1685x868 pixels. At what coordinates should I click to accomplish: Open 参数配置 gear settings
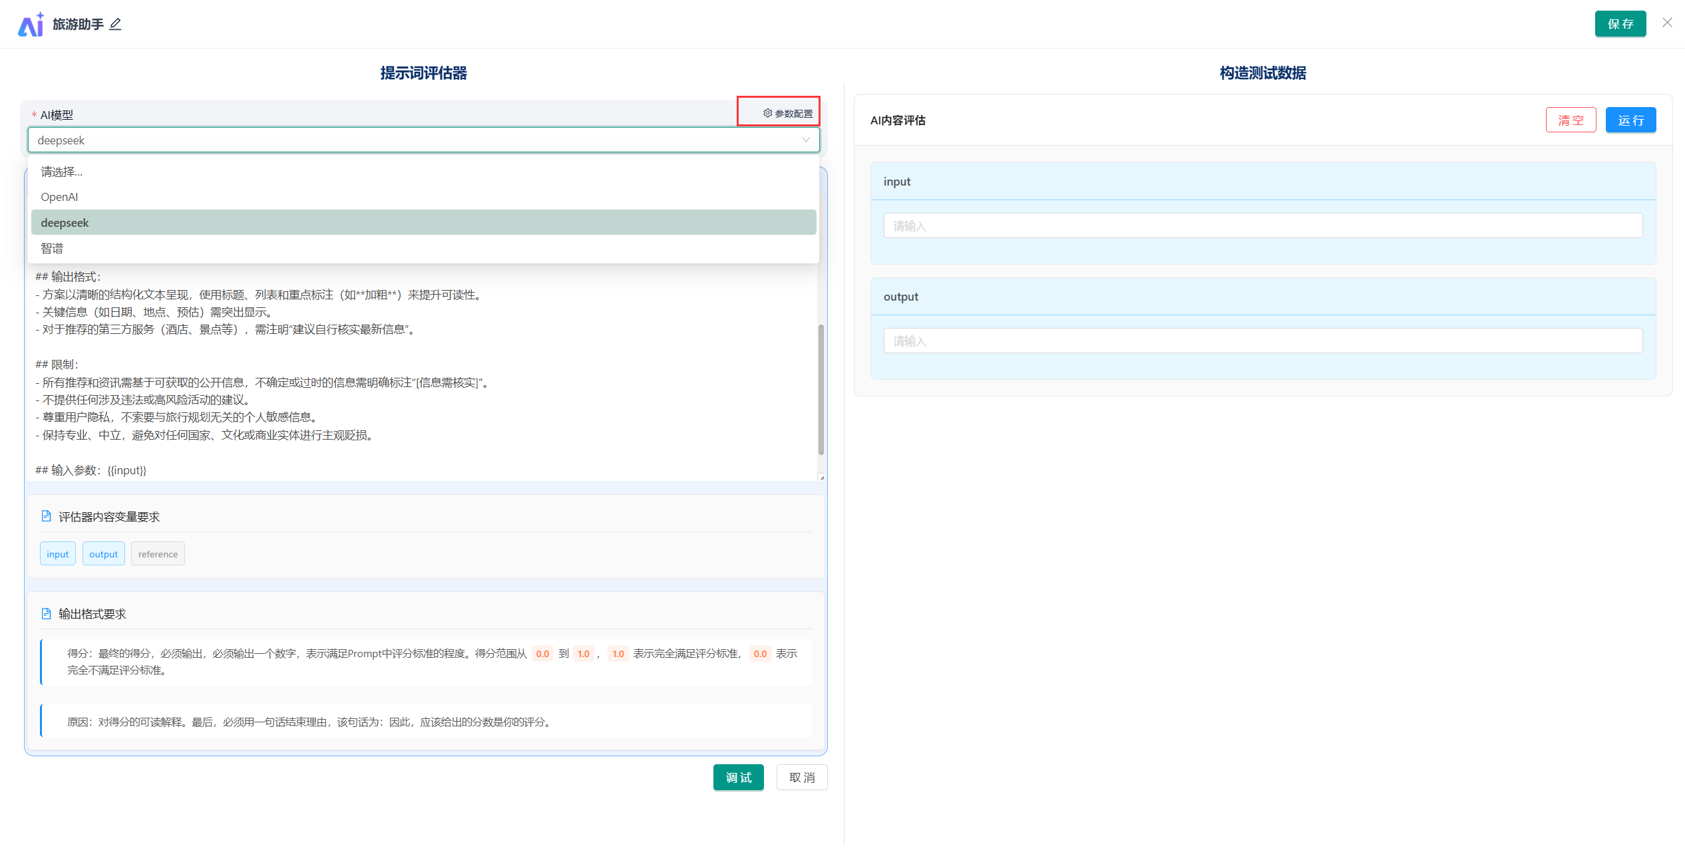(x=787, y=114)
